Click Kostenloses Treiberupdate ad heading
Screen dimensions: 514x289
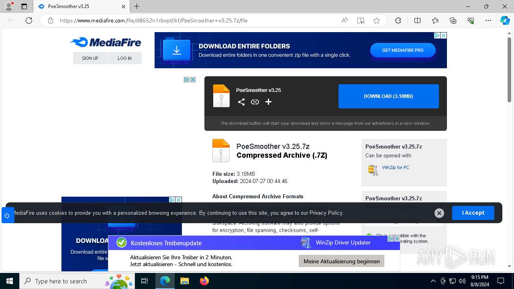tap(166, 243)
